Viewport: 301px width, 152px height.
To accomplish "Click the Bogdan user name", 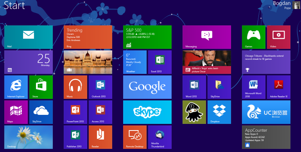I will tap(282, 3).
